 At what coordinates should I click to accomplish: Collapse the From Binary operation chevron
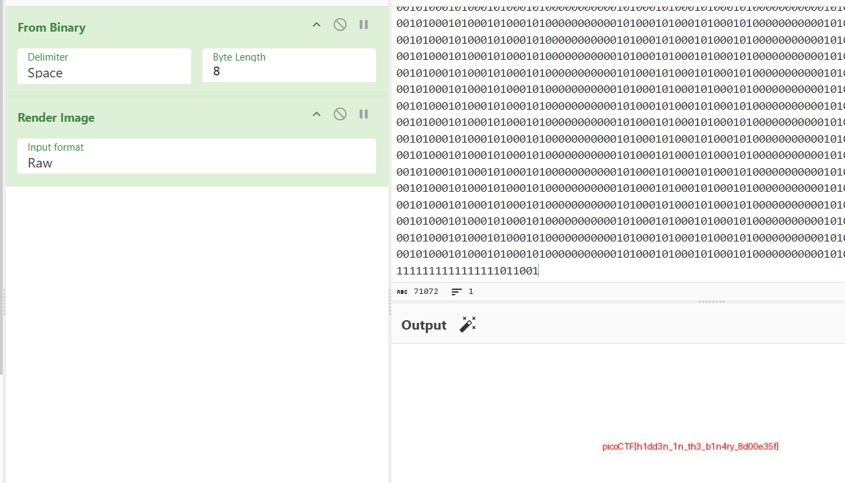316,25
